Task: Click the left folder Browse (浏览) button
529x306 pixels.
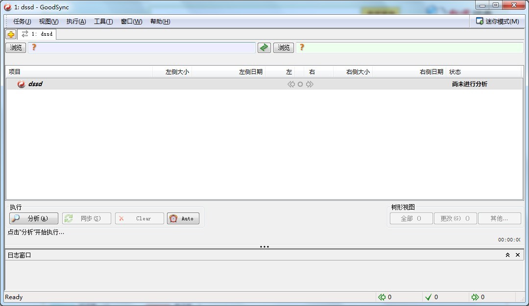Action: tap(16, 47)
